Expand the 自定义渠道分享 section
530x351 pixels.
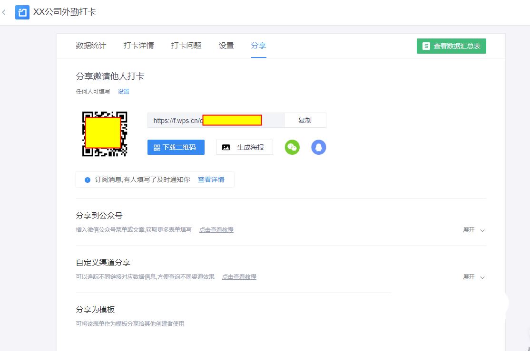click(x=473, y=277)
